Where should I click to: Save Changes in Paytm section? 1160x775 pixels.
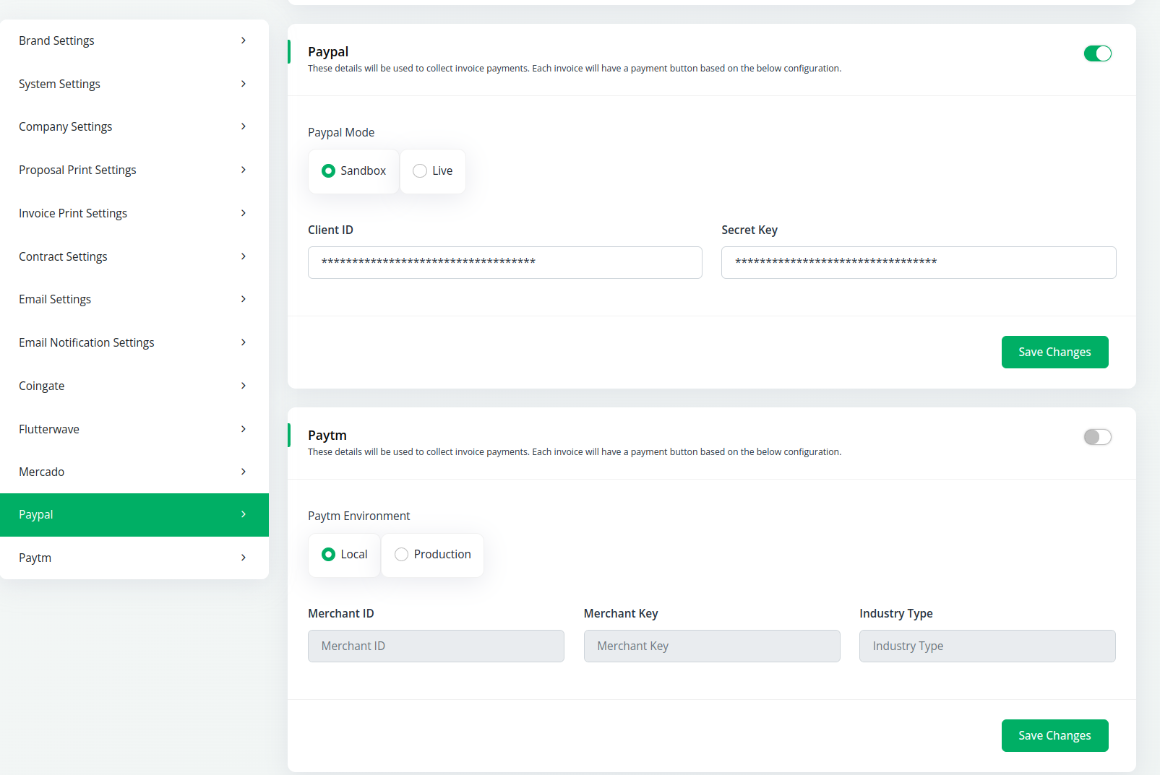click(x=1054, y=735)
